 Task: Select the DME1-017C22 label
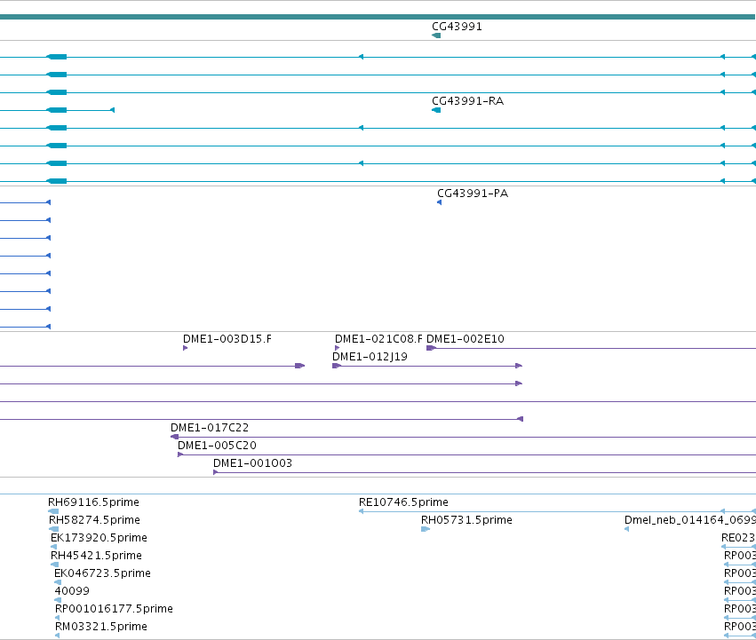coord(210,428)
